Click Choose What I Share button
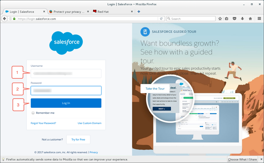This screenshot has width=264, height=163. click(242, 159)
